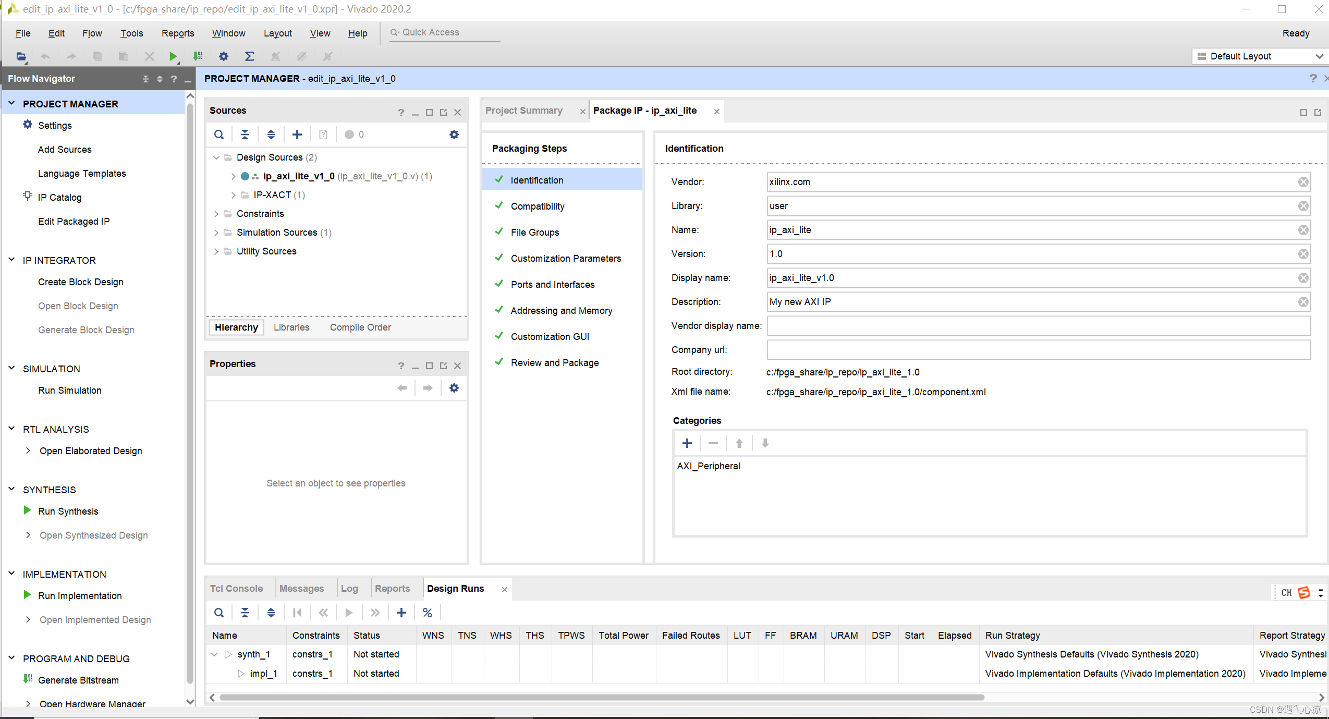Select File Groups packaging step
1329x719 pixels.
[x=562, y=233]
